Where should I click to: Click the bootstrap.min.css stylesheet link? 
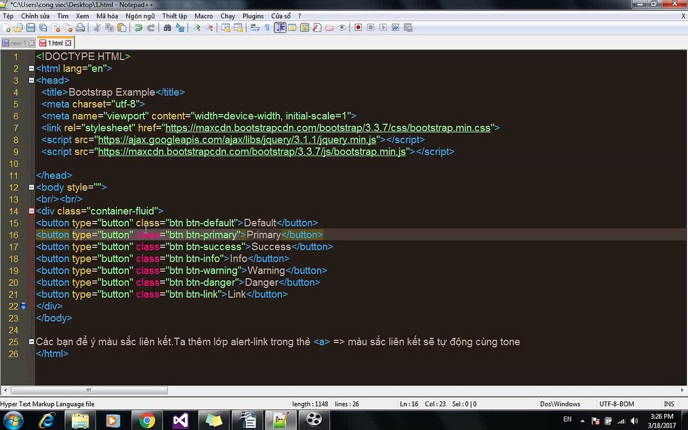tap(328, 128)
